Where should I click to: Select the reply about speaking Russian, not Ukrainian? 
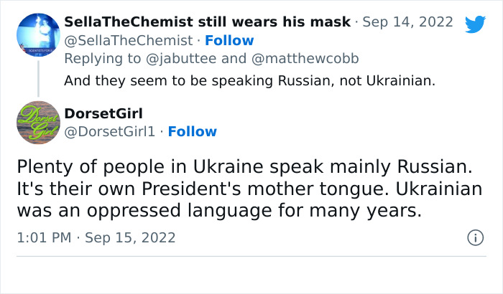click(x=249, y=81)
